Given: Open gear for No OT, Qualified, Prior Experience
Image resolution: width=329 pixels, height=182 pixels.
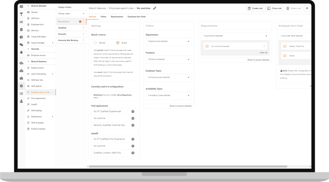Looking at the screenshot, I should [x=133, y=139].
